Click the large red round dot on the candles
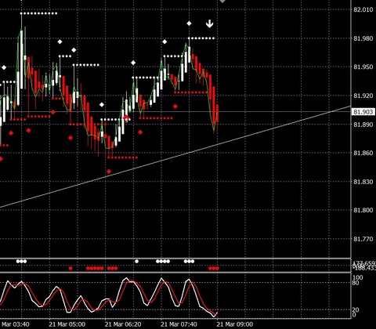The height and width of the screenshot is (329, 376). click(126, 117)
